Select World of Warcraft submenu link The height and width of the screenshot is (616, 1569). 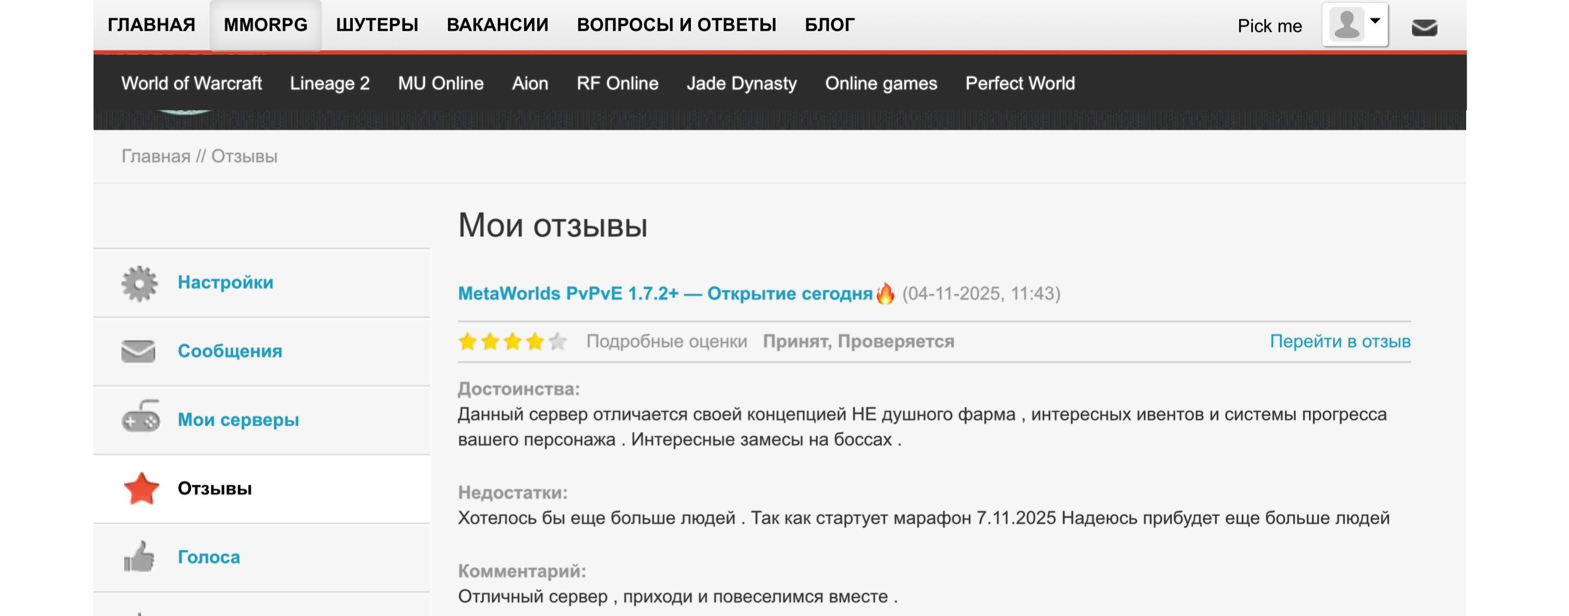pyautogui.click(x=191, y=84)
